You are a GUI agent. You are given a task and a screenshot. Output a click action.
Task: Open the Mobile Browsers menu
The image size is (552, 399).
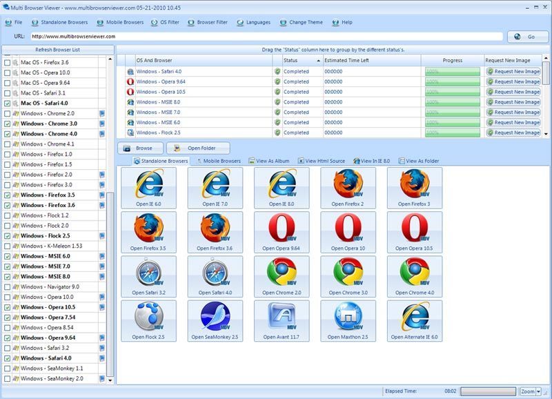(120, 22)
